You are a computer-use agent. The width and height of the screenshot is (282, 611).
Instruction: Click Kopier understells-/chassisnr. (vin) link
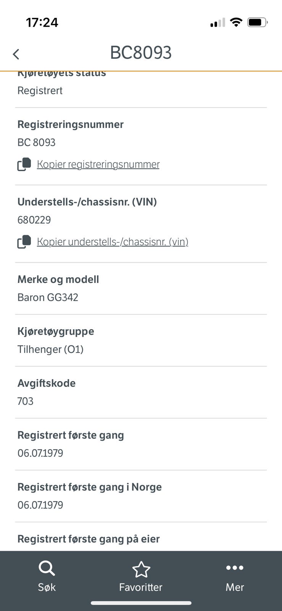113,242
